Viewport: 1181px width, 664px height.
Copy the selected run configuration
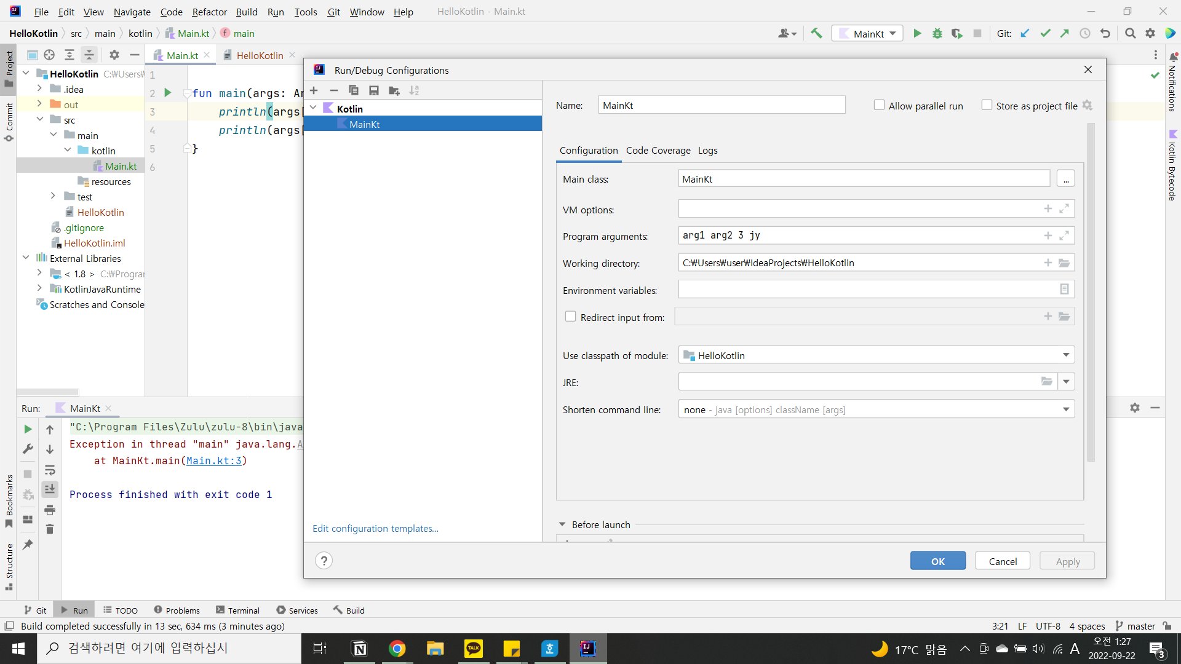coord(354,90)
